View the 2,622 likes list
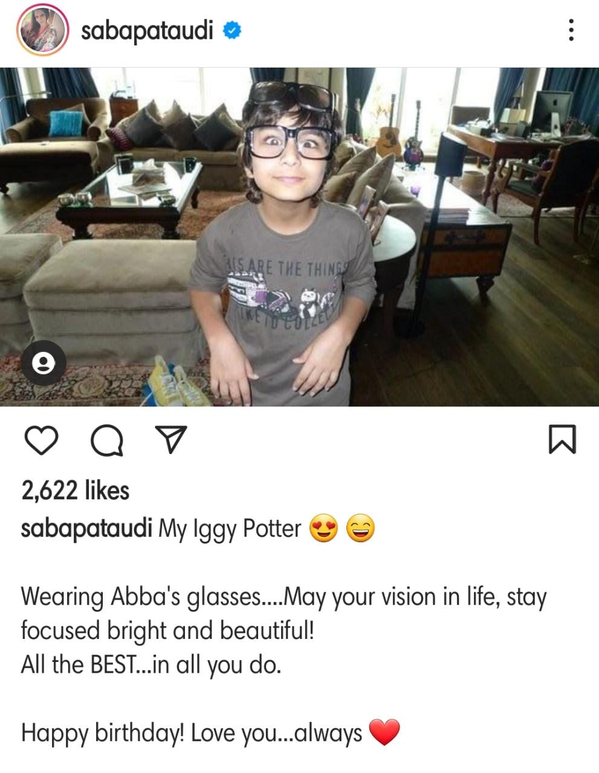The image size is (599, 773). [76, 490]
